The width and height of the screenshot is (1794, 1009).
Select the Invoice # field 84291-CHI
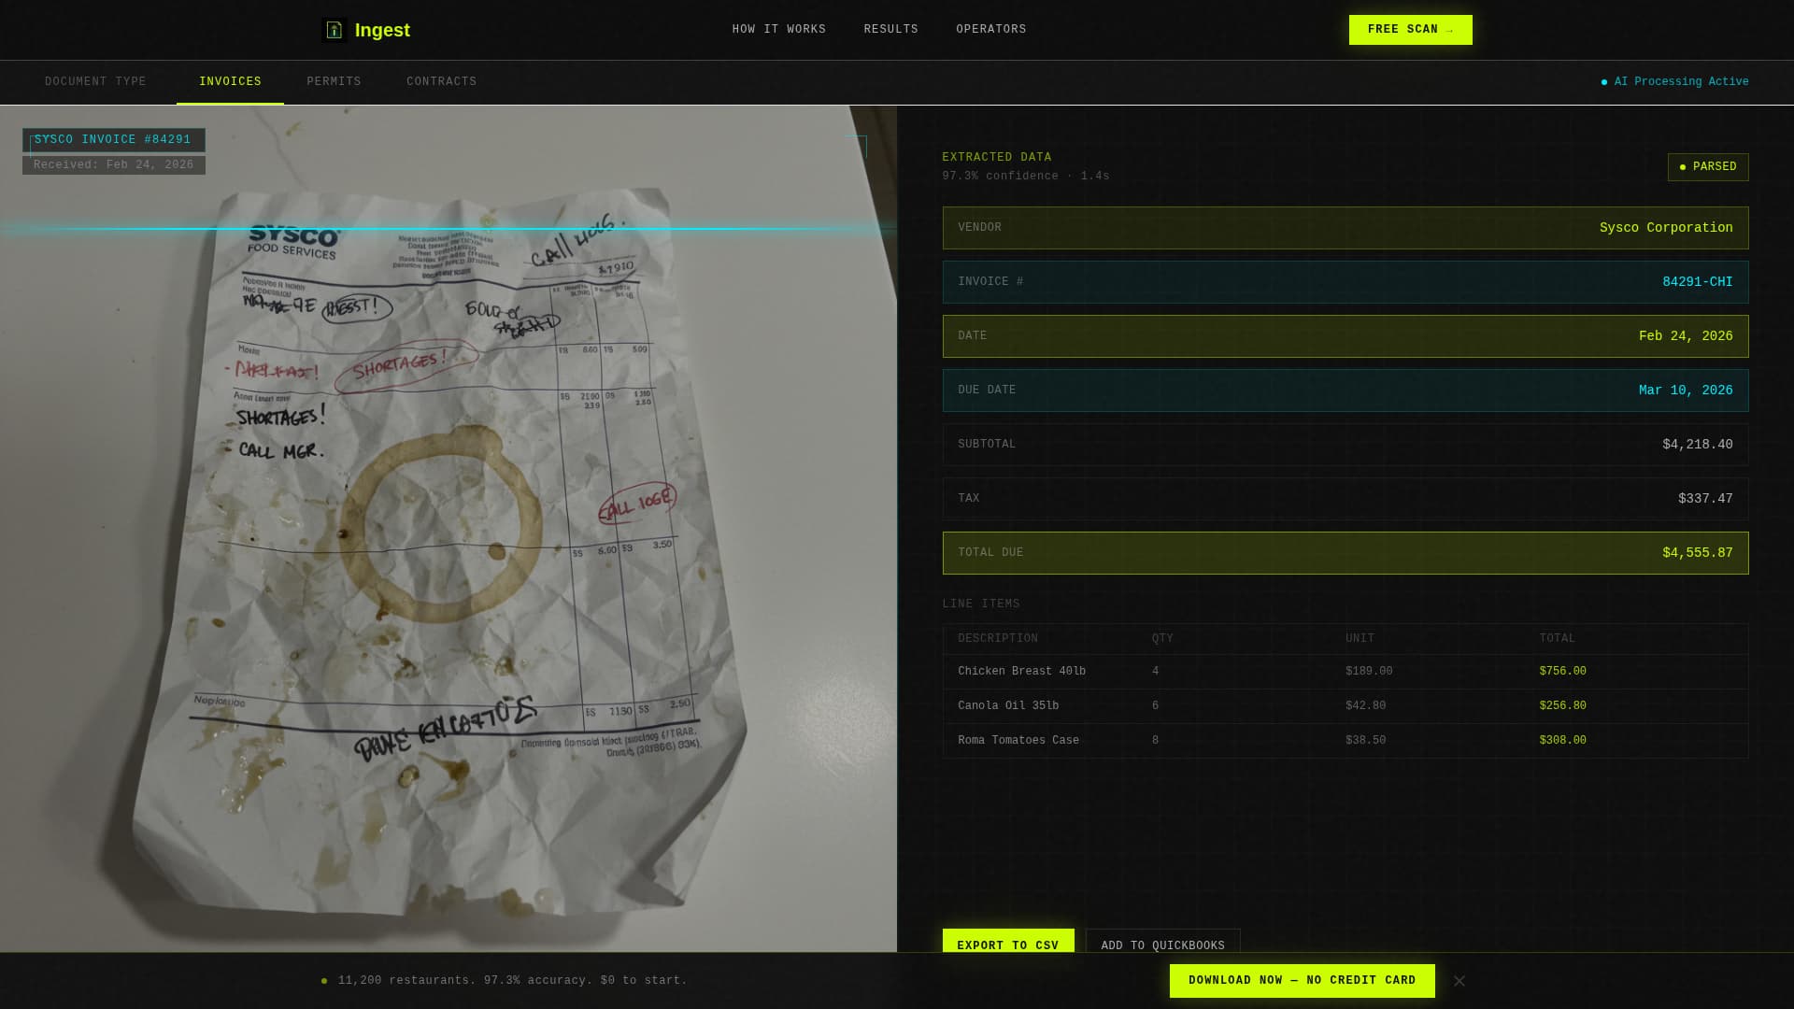coord(1345,282)
